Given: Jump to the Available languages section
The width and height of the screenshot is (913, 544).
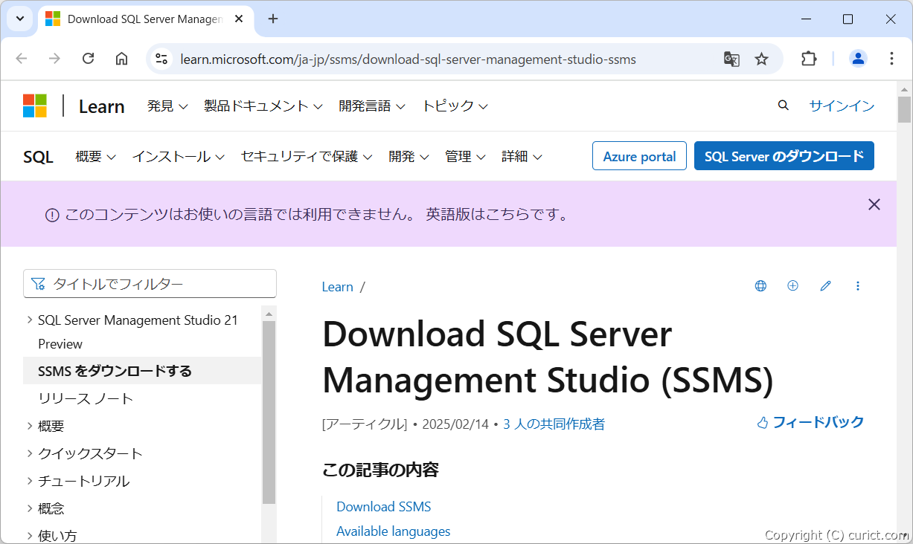Looking at the screenshot, I should (x=394, y=531).
